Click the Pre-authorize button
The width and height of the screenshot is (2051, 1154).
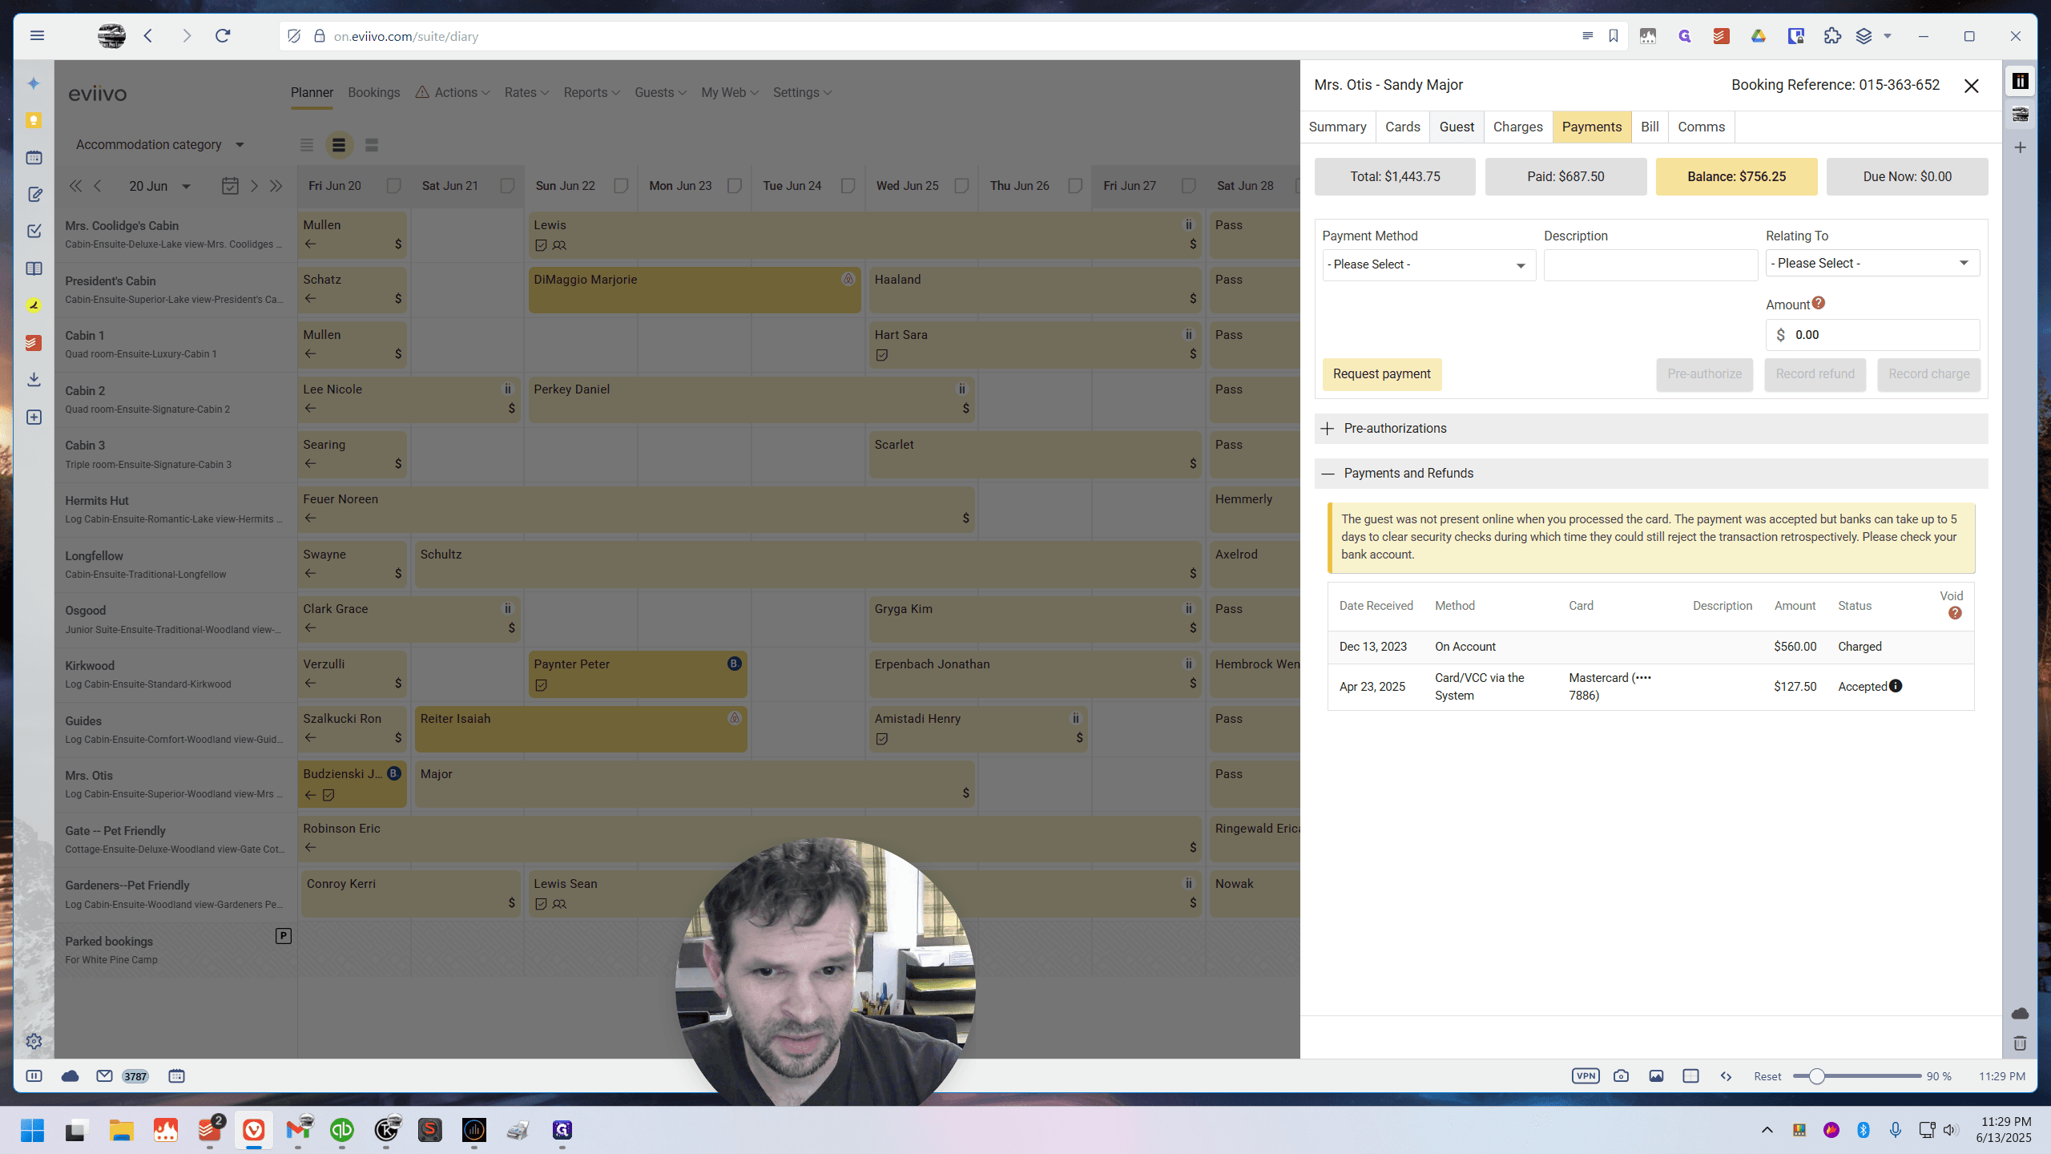pos(1705,374)
